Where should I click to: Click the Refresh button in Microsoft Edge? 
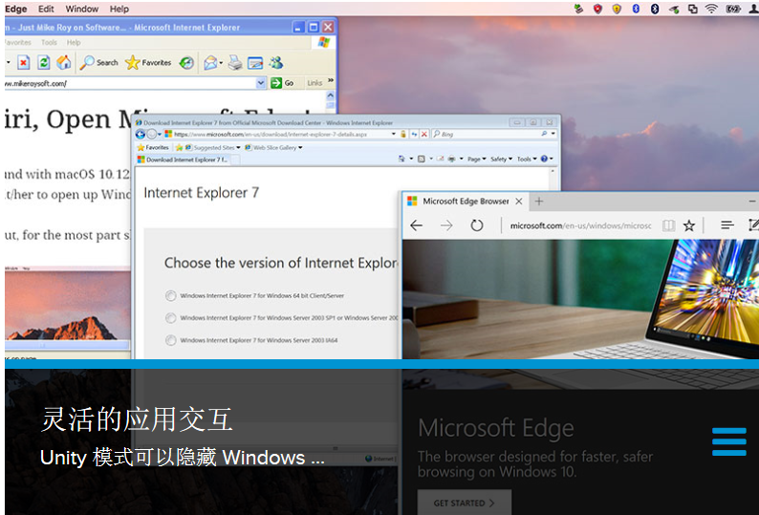[x=477, y=225]
